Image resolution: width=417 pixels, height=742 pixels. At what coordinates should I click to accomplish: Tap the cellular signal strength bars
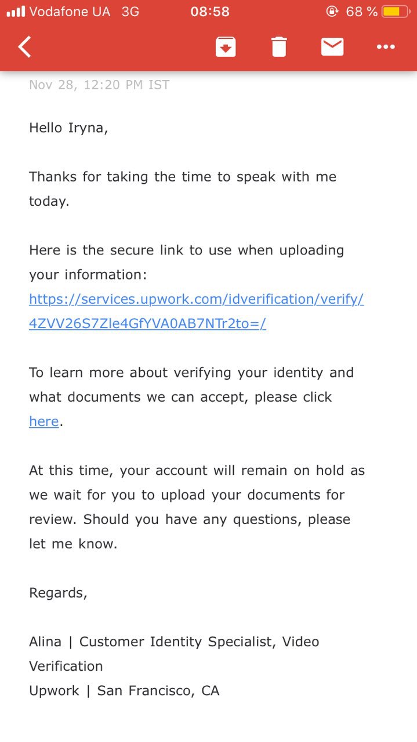coord(16,12)
